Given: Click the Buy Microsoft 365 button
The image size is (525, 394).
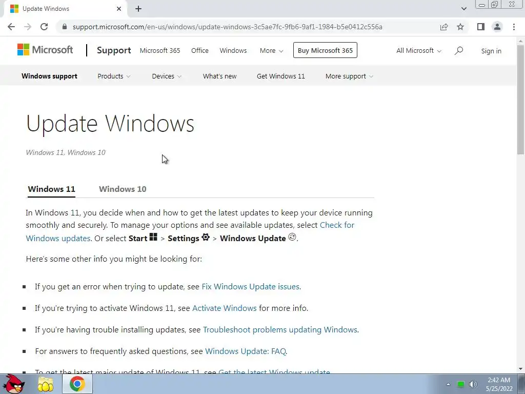Looking at the screenshot, I should click(x=325, y=50).
